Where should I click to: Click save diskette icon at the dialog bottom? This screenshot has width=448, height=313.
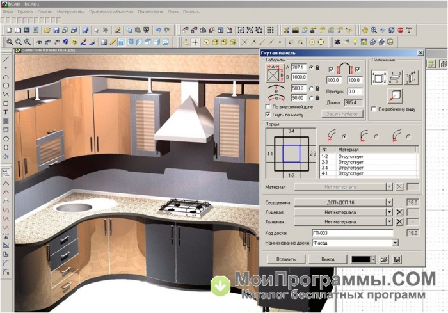397,259
